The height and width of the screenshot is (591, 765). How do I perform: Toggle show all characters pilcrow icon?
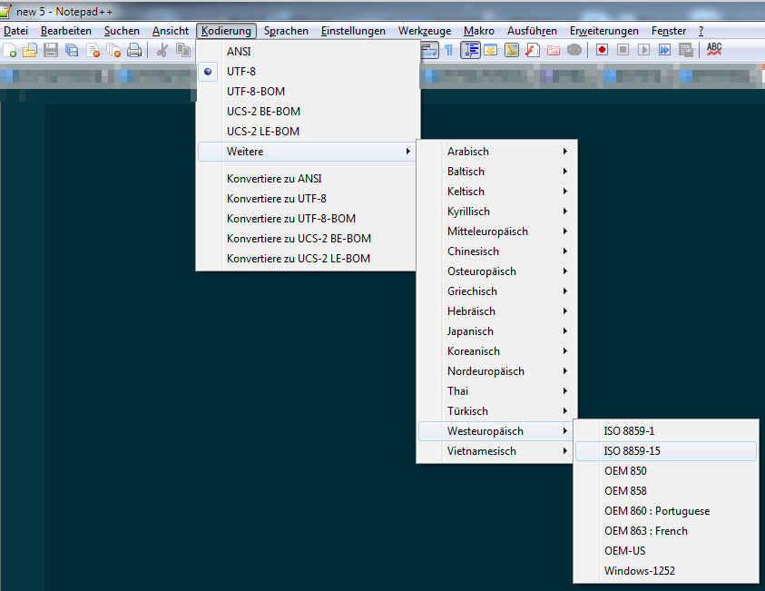(x=449, y=50)
